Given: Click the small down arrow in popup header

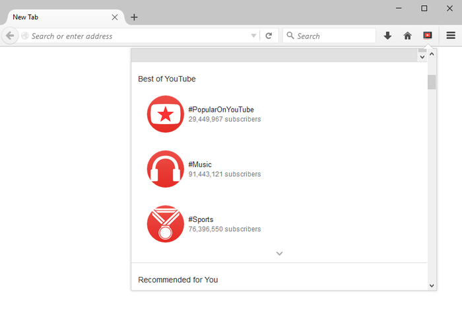Looking at the screenshot, I should click(x=422, y=57).
